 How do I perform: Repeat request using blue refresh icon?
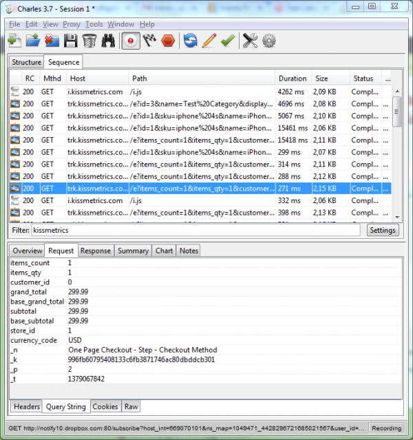[x=191, y=41]
